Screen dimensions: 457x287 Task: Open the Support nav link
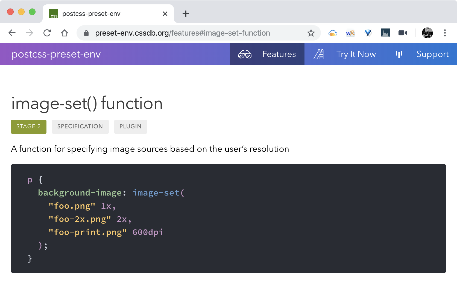tap(433, 54)
